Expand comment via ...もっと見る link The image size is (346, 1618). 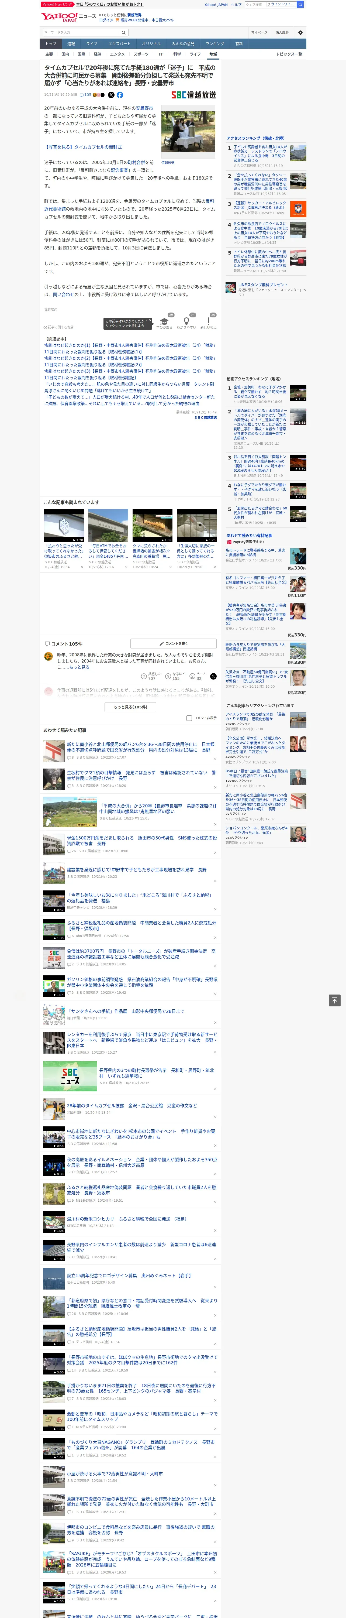click(x=80, y=667)
